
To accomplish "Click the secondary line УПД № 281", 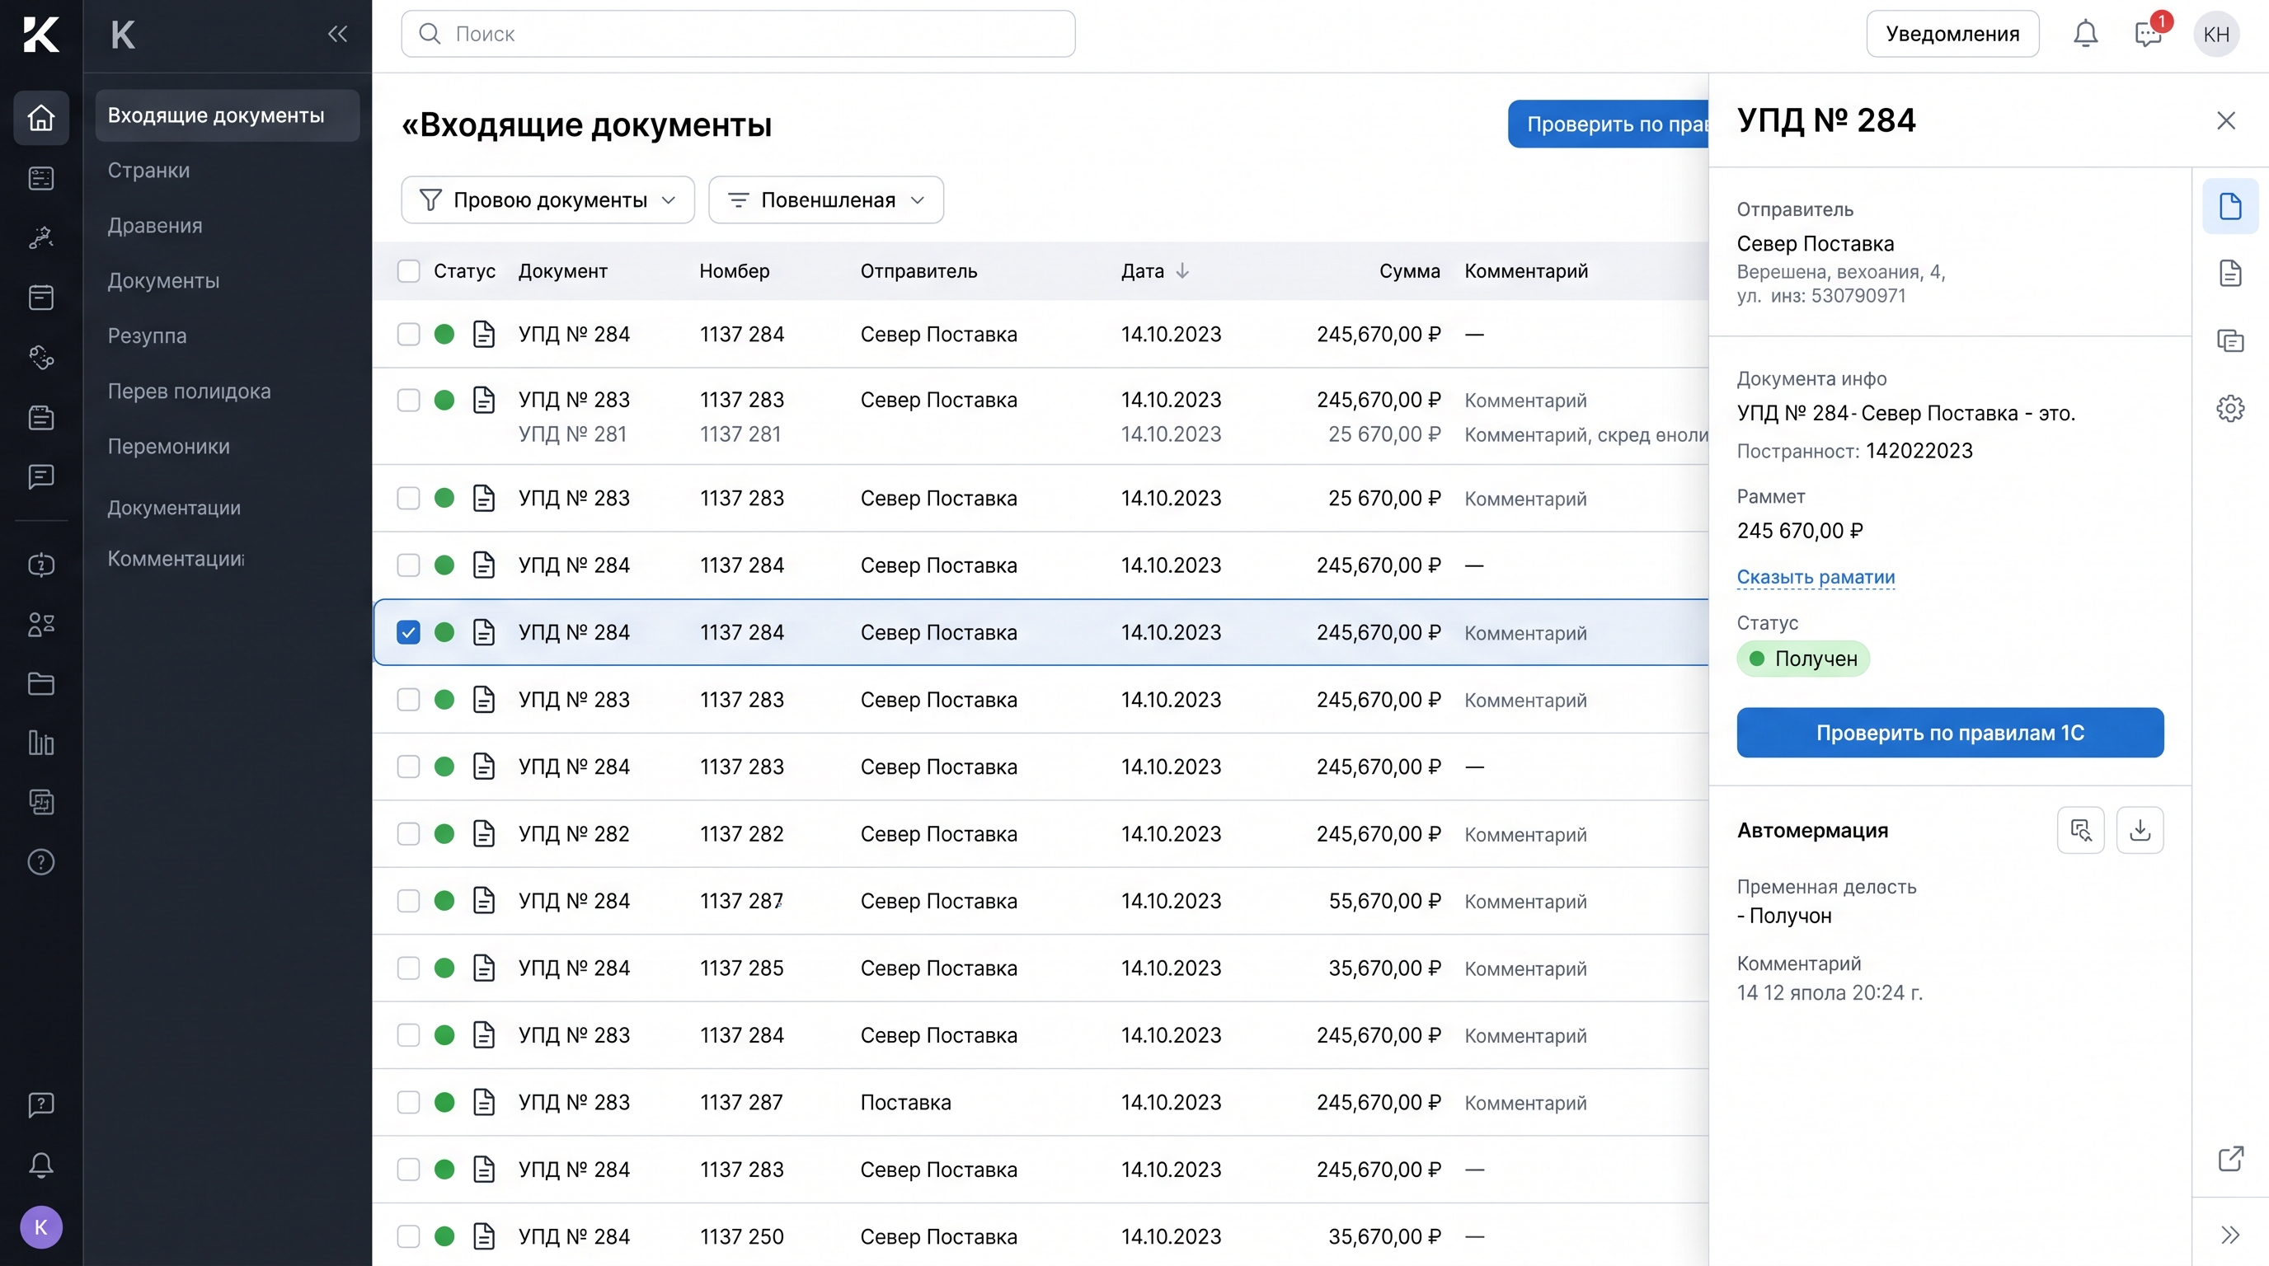I will pyautogui.click(x=572, y=434).
